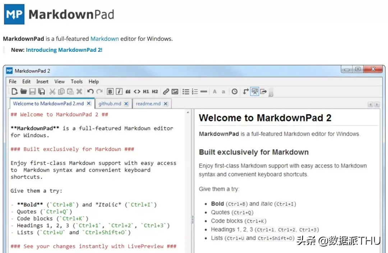The width and height of the screenshot is (388, 253).
Task: Click the Save All toolbar icon
Action: pyautogui.click(x=41, y=92)
